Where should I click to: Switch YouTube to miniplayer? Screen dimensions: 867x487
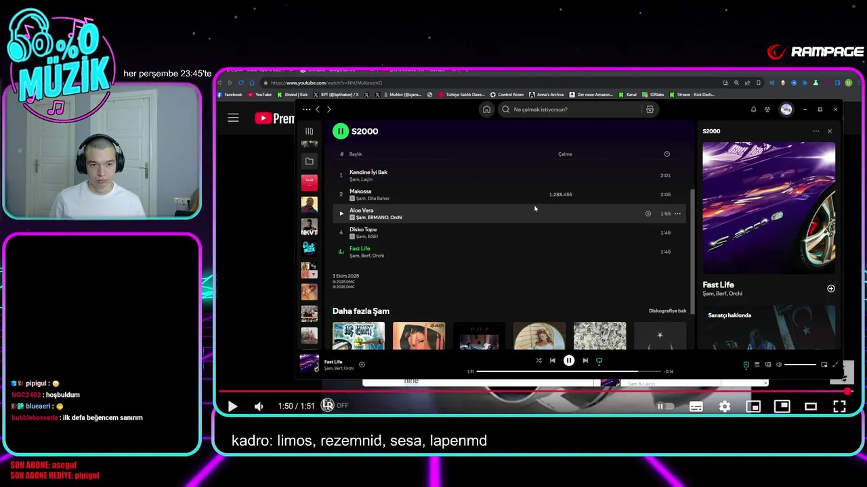[x=753, y=407]
